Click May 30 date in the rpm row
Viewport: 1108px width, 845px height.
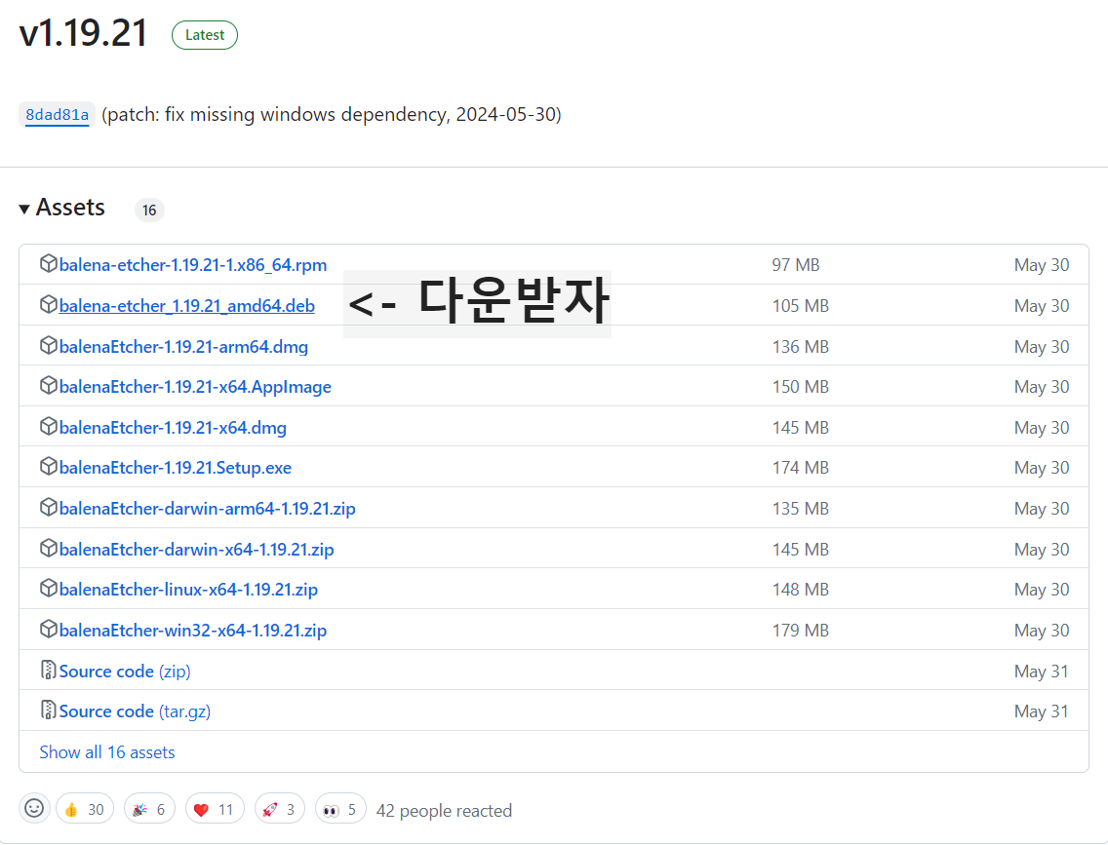1042,265
